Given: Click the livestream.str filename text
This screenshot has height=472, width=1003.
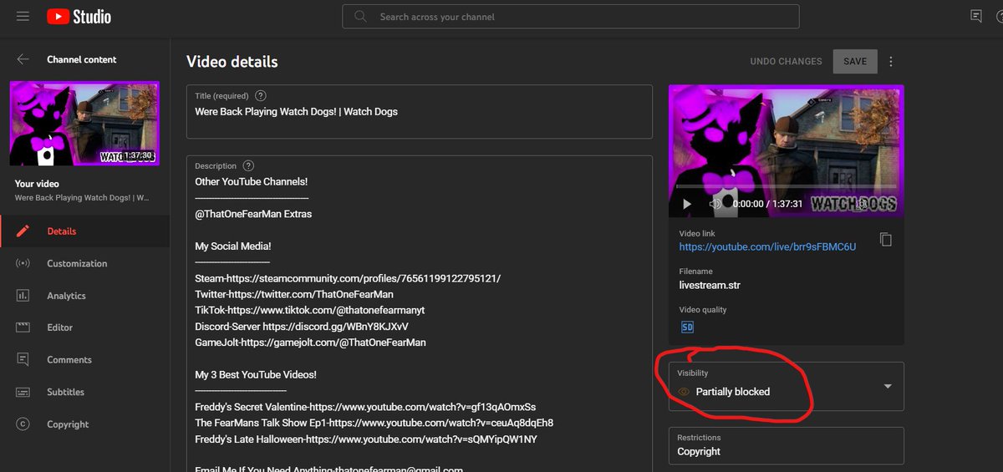Looking at the screenshot, I should coord(710,285).
